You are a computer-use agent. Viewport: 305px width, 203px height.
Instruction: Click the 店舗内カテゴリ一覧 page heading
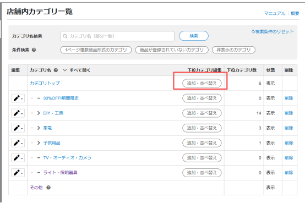(40, 12)
